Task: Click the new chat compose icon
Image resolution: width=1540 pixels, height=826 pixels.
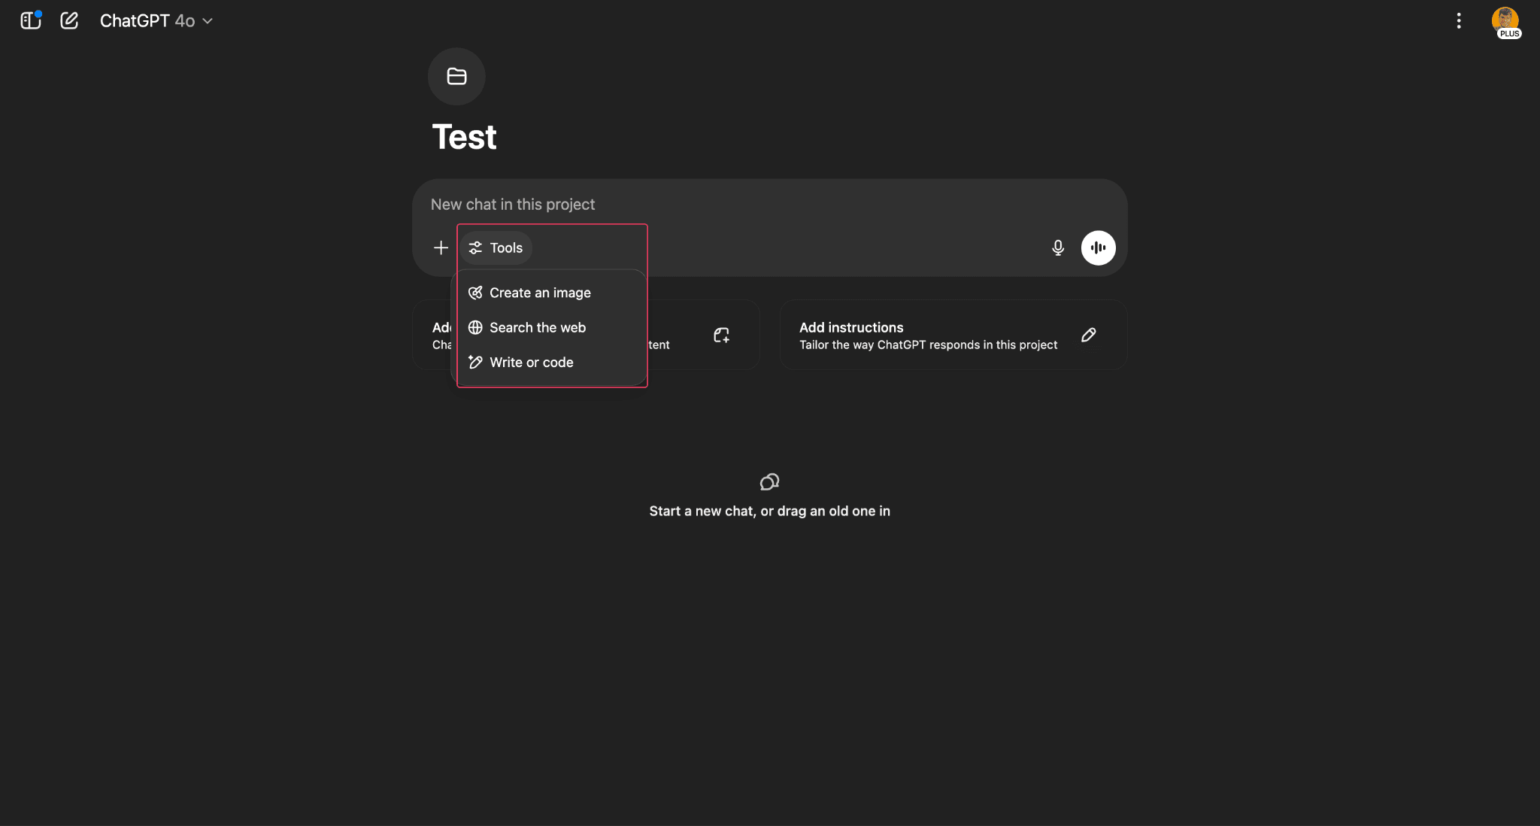Action: pos(69,20)
